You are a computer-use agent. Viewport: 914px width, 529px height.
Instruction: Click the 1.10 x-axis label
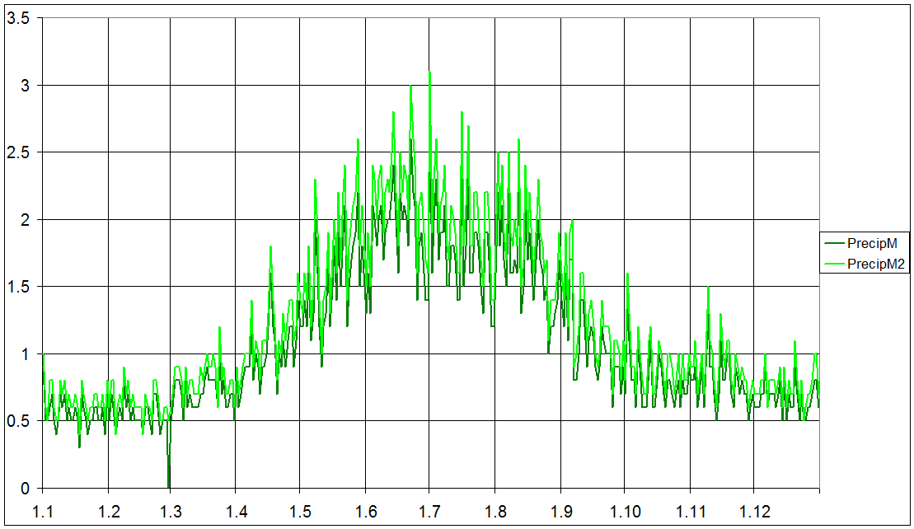625,511
